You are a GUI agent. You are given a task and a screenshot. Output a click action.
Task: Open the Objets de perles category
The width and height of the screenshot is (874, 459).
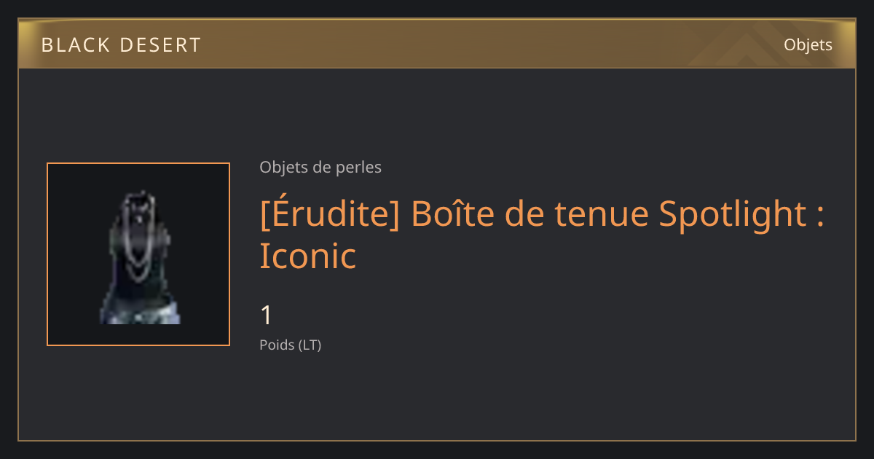tap(320, 168)
